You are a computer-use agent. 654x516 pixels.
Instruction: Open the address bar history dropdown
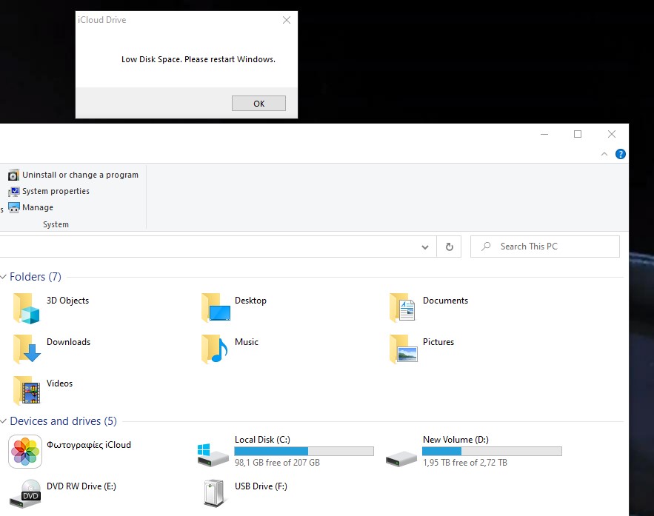(x=425, y=247)
